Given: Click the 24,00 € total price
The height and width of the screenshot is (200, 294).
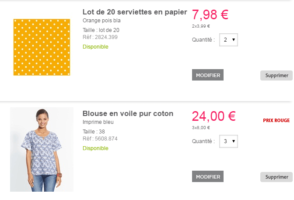Looking at the screenshot, I should pyautogui.click(x=213, y=116).
